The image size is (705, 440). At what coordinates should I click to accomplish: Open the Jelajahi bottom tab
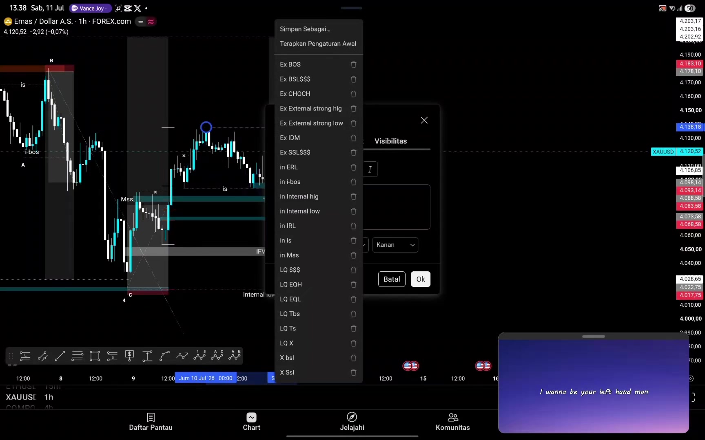[352, 422]
